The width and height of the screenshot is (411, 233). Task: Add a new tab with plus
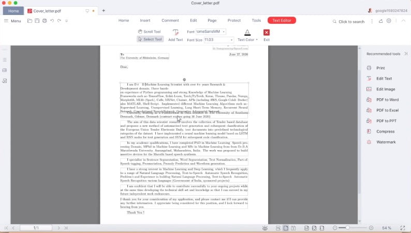[x=104, y=11]
